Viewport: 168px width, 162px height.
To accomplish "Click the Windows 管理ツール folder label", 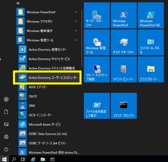I will [40, 40].
